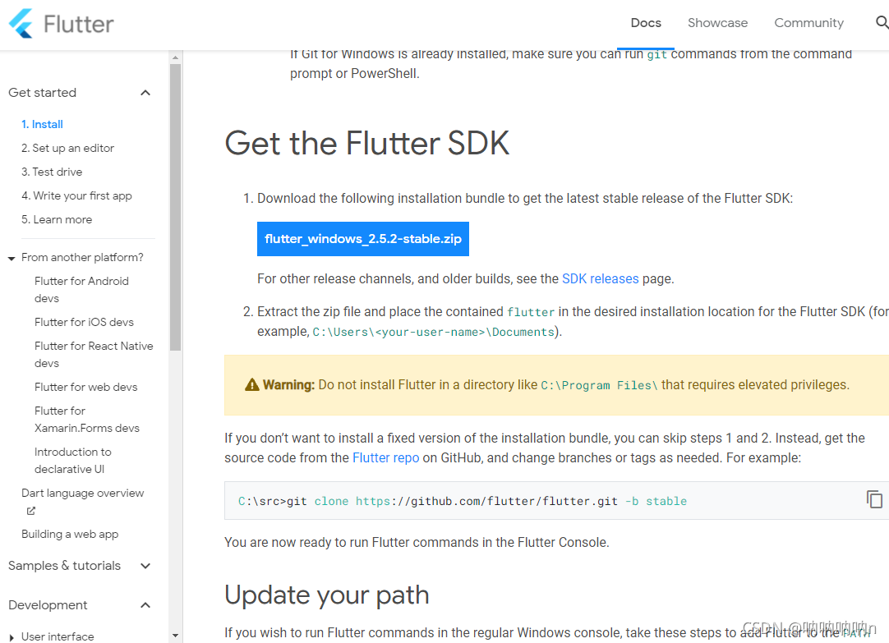The width and height of the screenshot is (889, 643).
Task: Open the Community tab
Action: (x=808, y=23)
